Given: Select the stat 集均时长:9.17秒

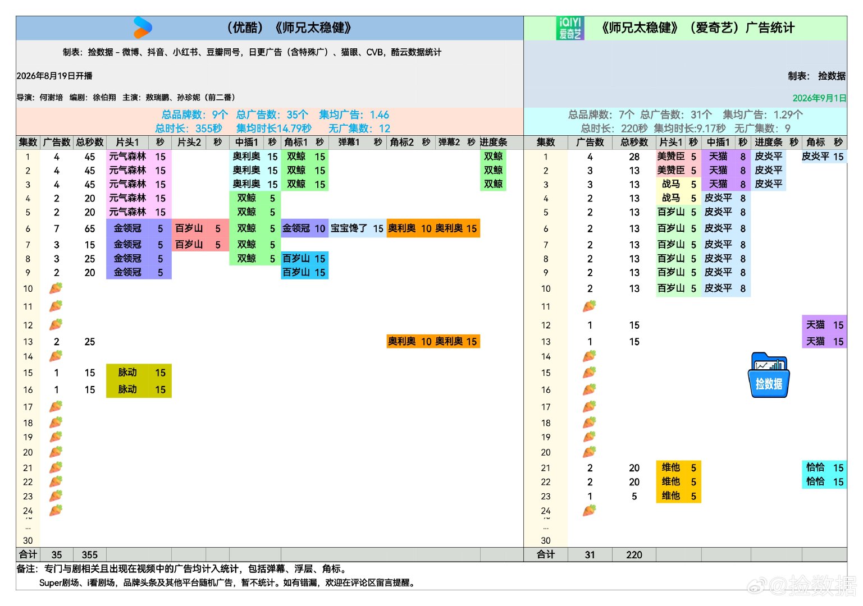Looking at the screenshot, I should click(x=690, y=128).
